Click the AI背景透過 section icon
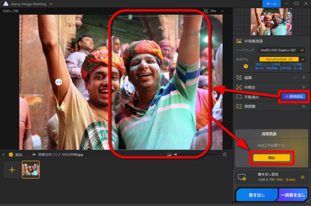The height and width of the screenshot is (206, 311). (239, 41)
